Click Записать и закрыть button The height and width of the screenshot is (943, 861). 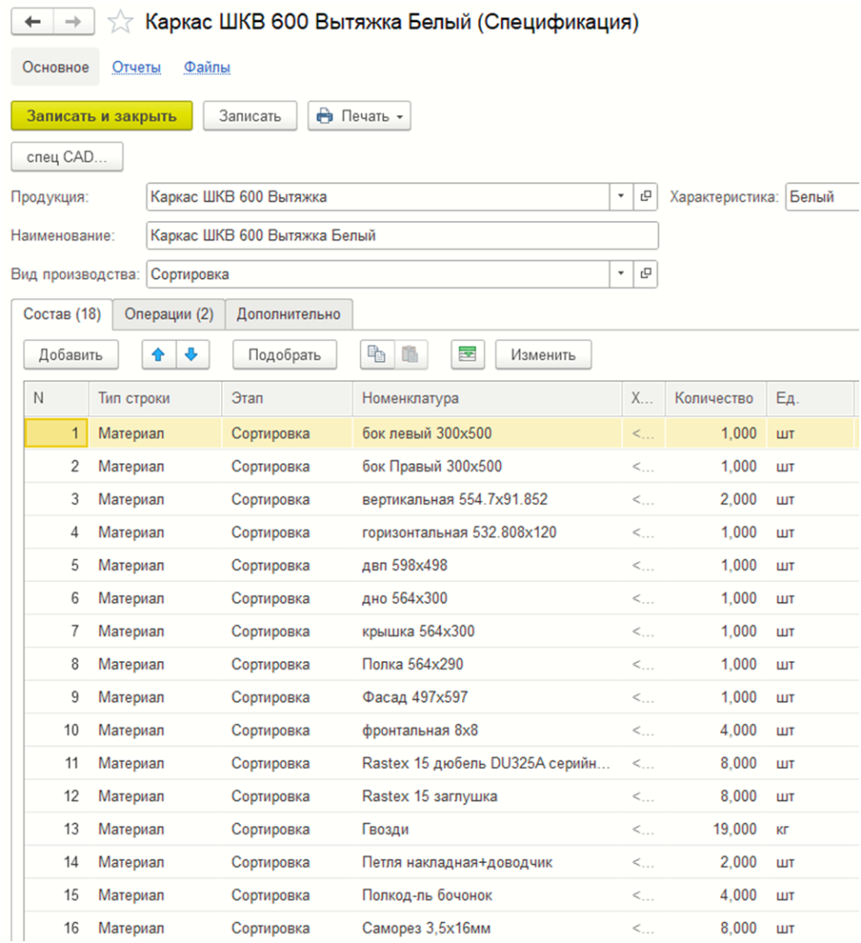tap(101, 116)
